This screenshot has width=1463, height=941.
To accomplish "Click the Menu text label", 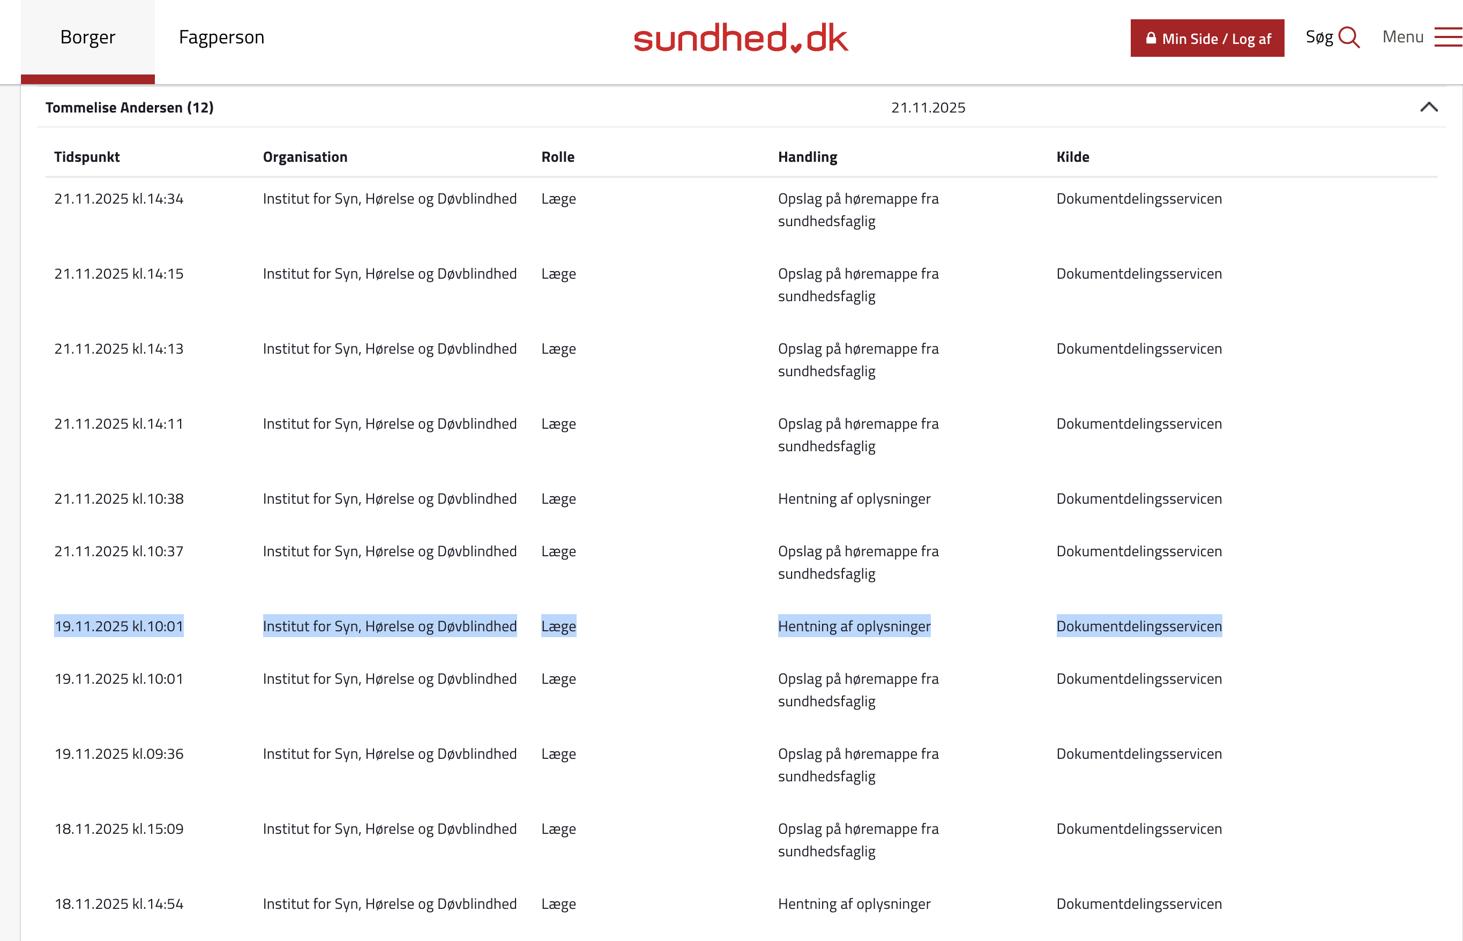I will (1402, 38).
